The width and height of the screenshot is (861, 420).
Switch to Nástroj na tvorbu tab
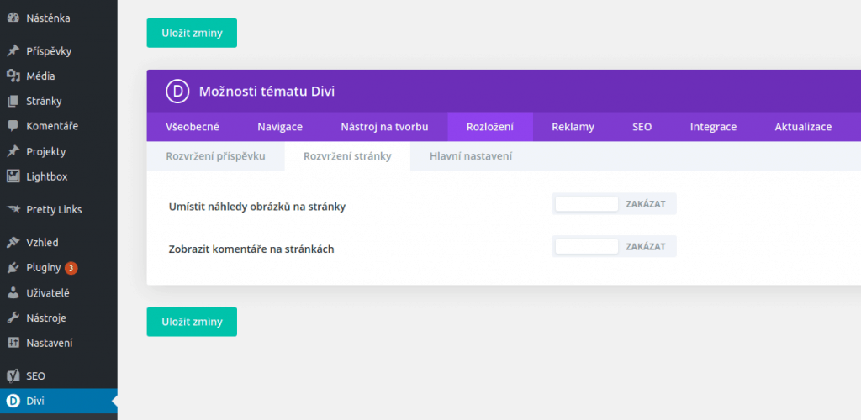click(384, 127)
